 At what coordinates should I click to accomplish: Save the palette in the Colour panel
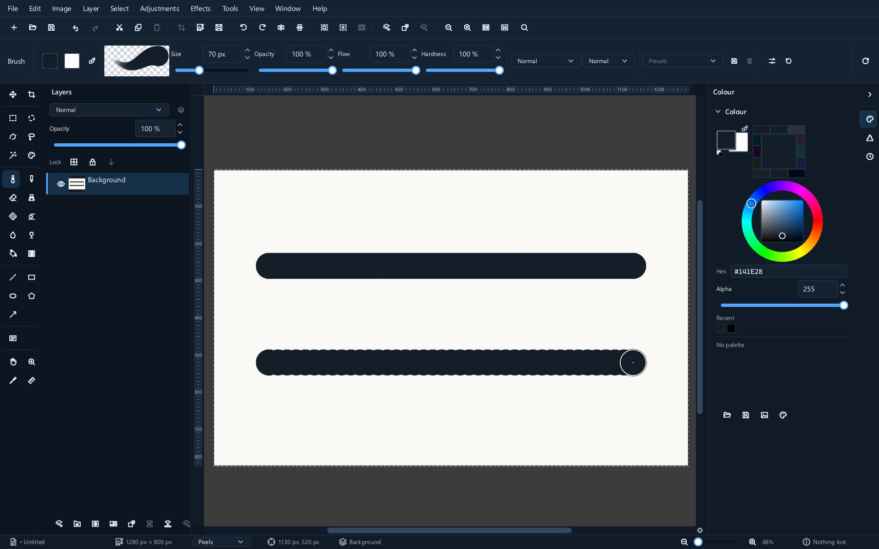point(746,415)
